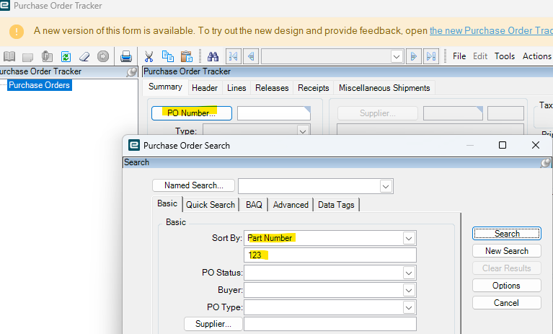Go to next record arrow
Viewport: 553px width, 334px height.
pyautogui.click(x=414, y=56)
